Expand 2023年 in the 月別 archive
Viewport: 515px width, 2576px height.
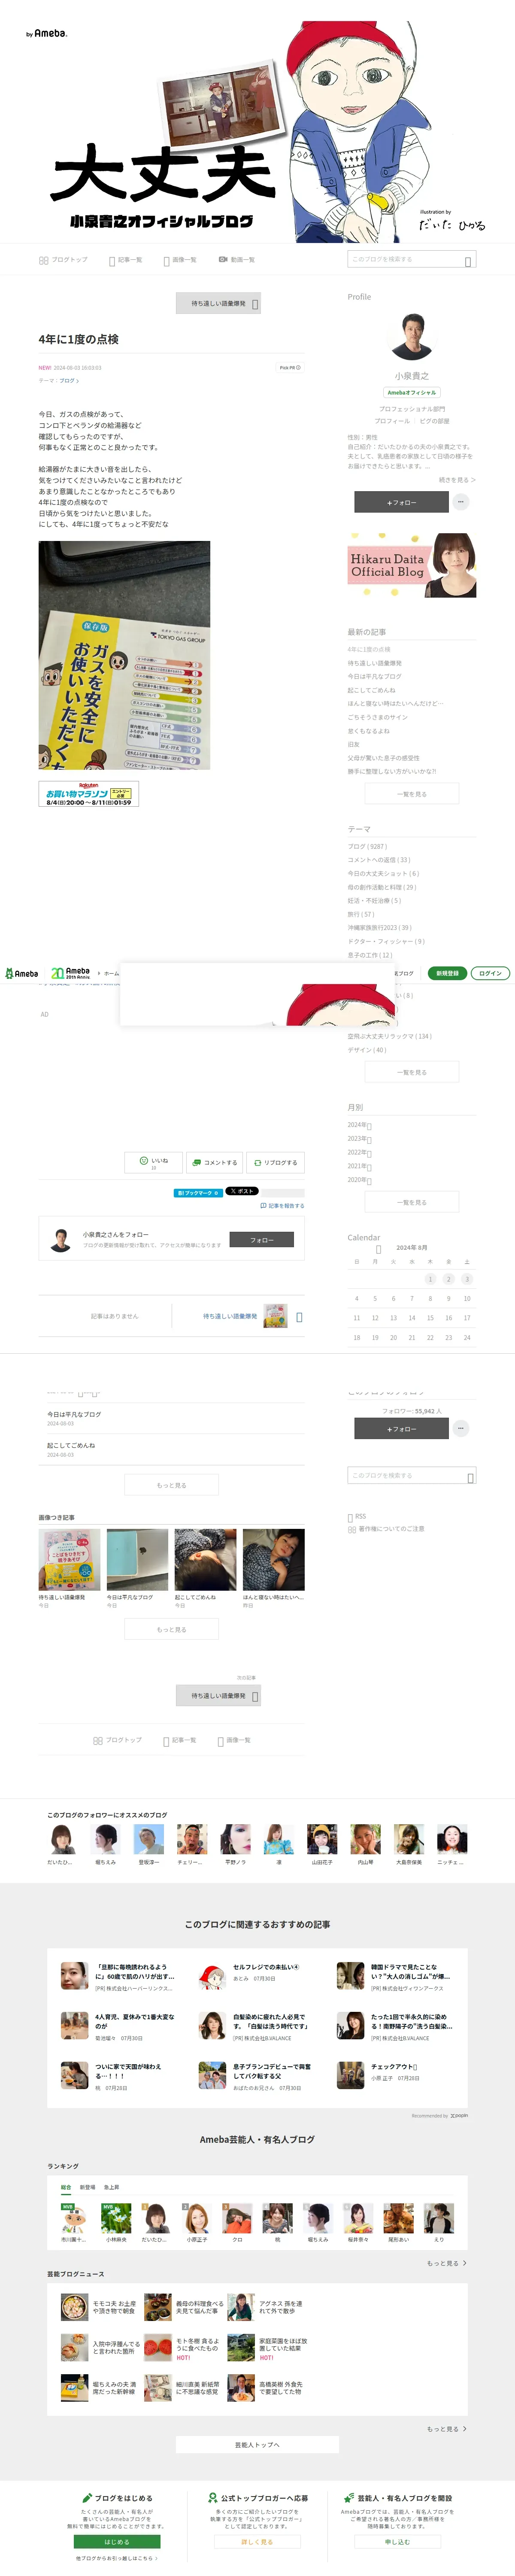coord(359,1139)
